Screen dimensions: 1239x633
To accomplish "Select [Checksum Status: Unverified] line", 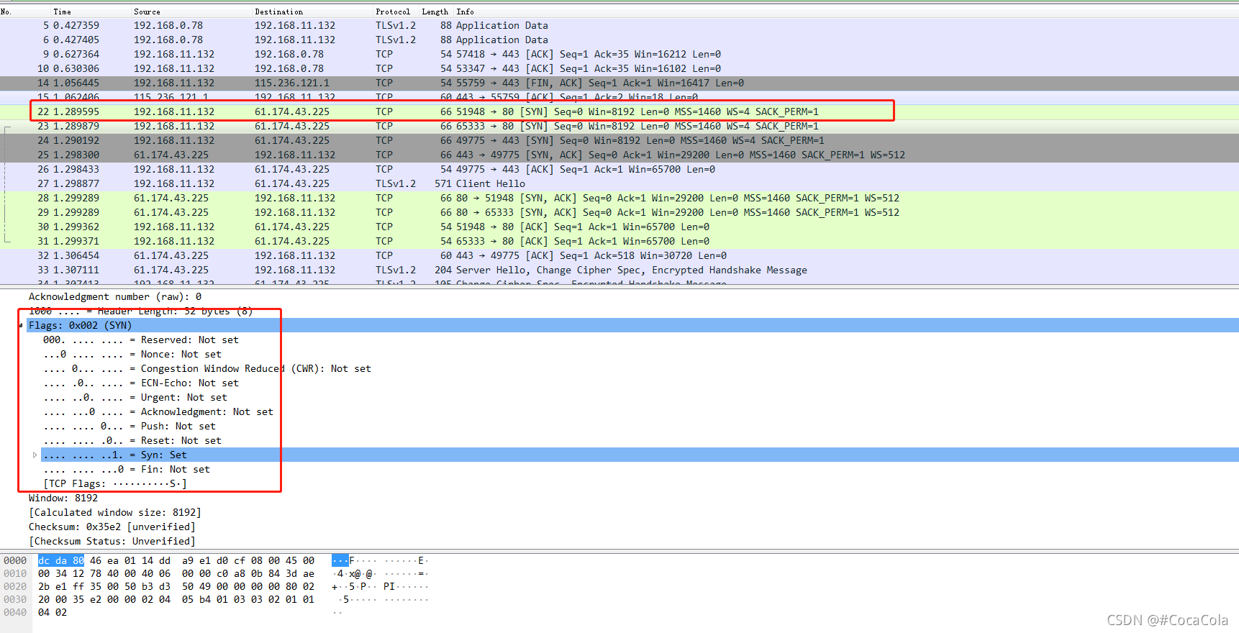I will click(x=112, y=541).
